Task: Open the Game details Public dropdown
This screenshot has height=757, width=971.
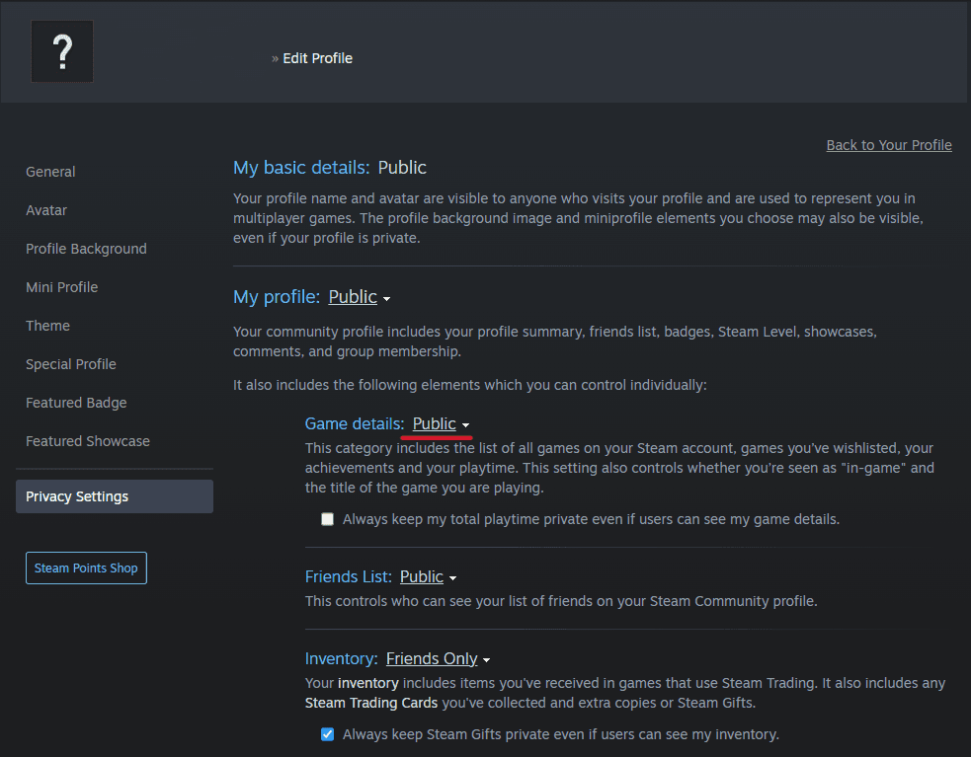Action: 434,423
